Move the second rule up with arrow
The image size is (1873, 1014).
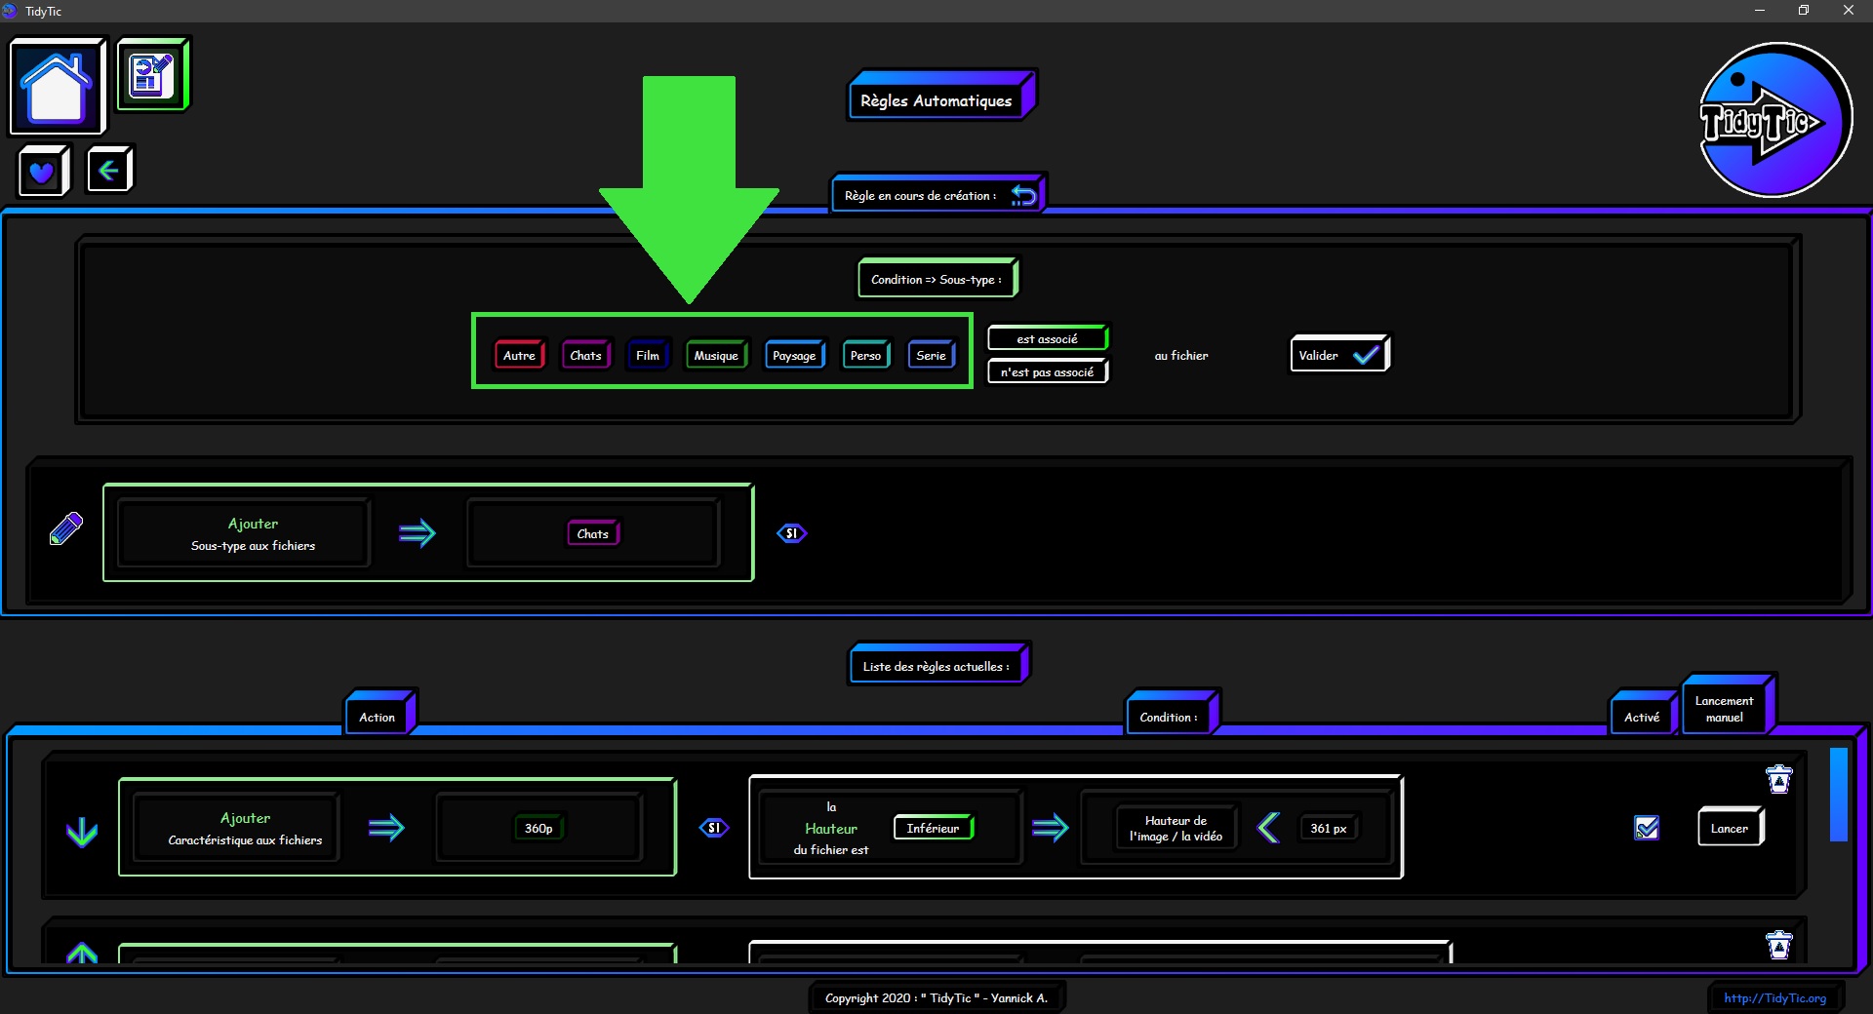(x=82, y=953)
